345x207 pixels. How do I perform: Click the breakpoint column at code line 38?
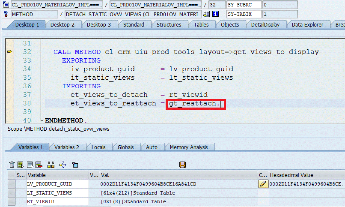pyautogui.click(x=9, y=103)
